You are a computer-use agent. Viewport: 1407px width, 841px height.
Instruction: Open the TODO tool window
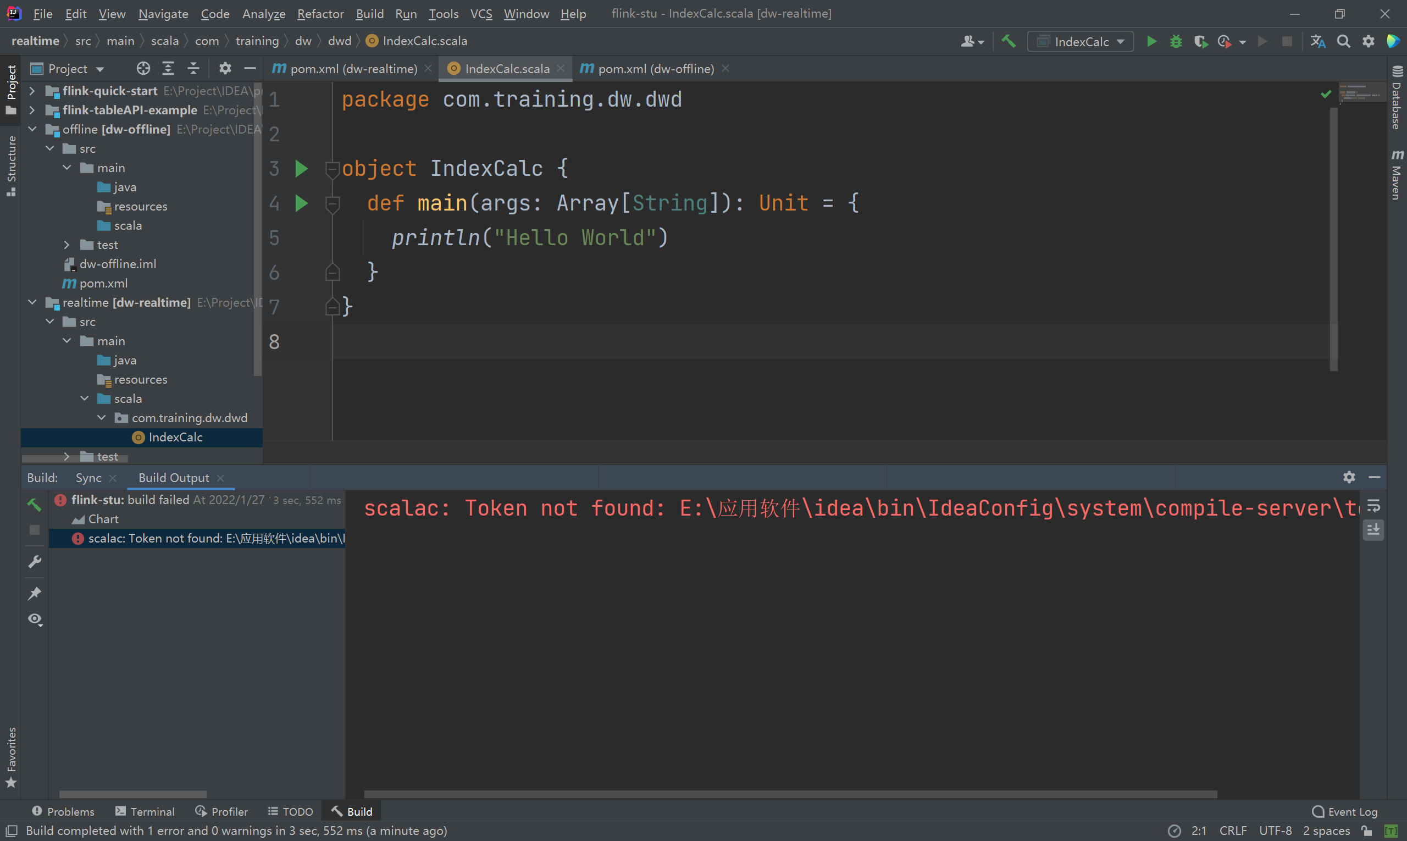(290, 811)
